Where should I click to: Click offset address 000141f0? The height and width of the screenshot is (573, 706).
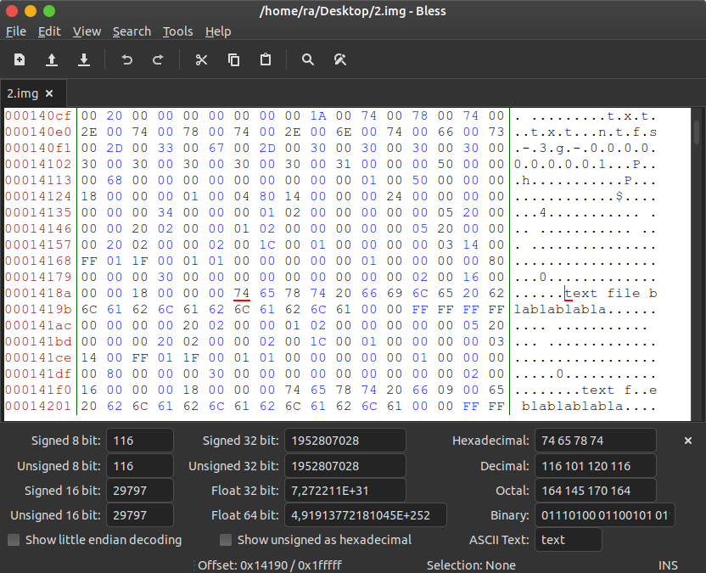(x=38, y=390)
